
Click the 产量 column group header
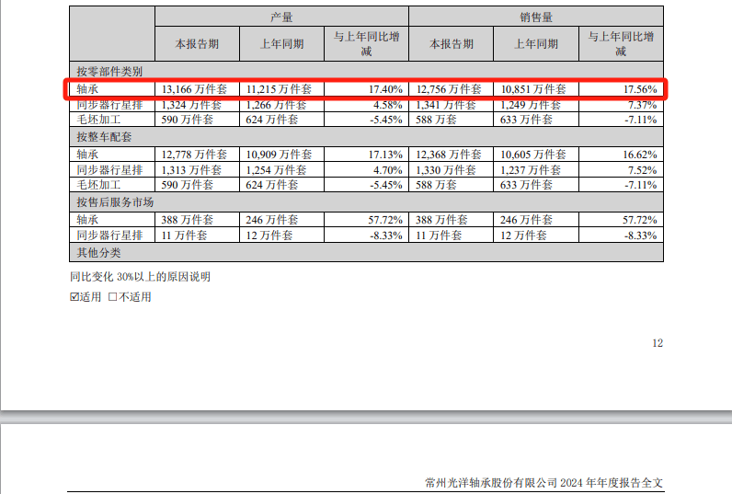pos(280,17)
